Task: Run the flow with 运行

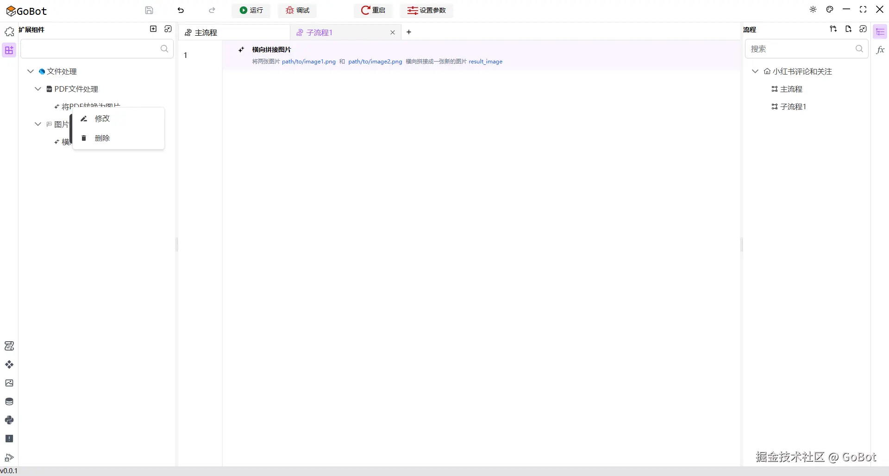Action: (251, 10)
